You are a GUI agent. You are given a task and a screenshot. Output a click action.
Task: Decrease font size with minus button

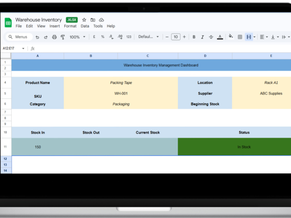167,37
